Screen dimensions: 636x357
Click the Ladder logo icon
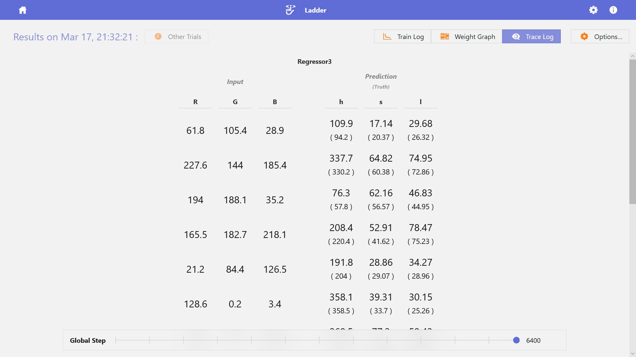pos(290,10)
